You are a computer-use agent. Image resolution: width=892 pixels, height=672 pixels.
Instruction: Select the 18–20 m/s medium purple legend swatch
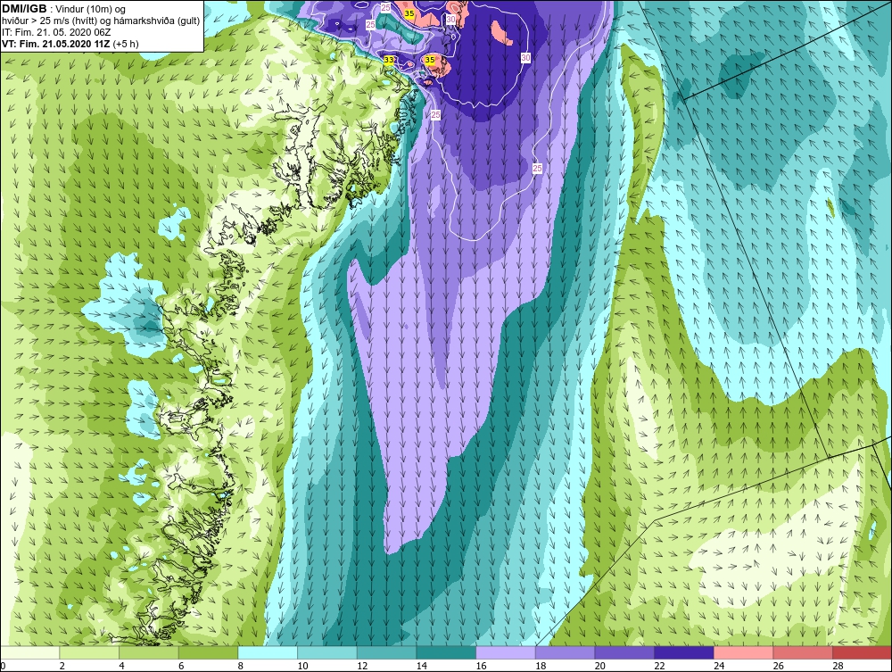[x=565, y=652]
